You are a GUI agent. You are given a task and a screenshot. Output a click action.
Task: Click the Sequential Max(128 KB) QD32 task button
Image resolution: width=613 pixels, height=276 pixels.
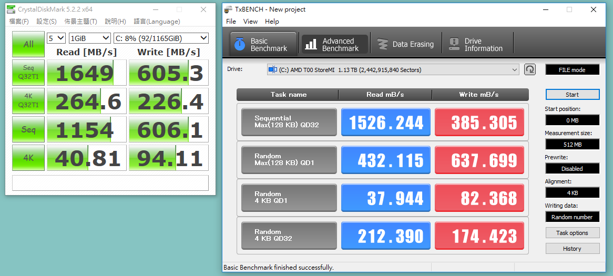pyautogui.click(x=289, y=122)
